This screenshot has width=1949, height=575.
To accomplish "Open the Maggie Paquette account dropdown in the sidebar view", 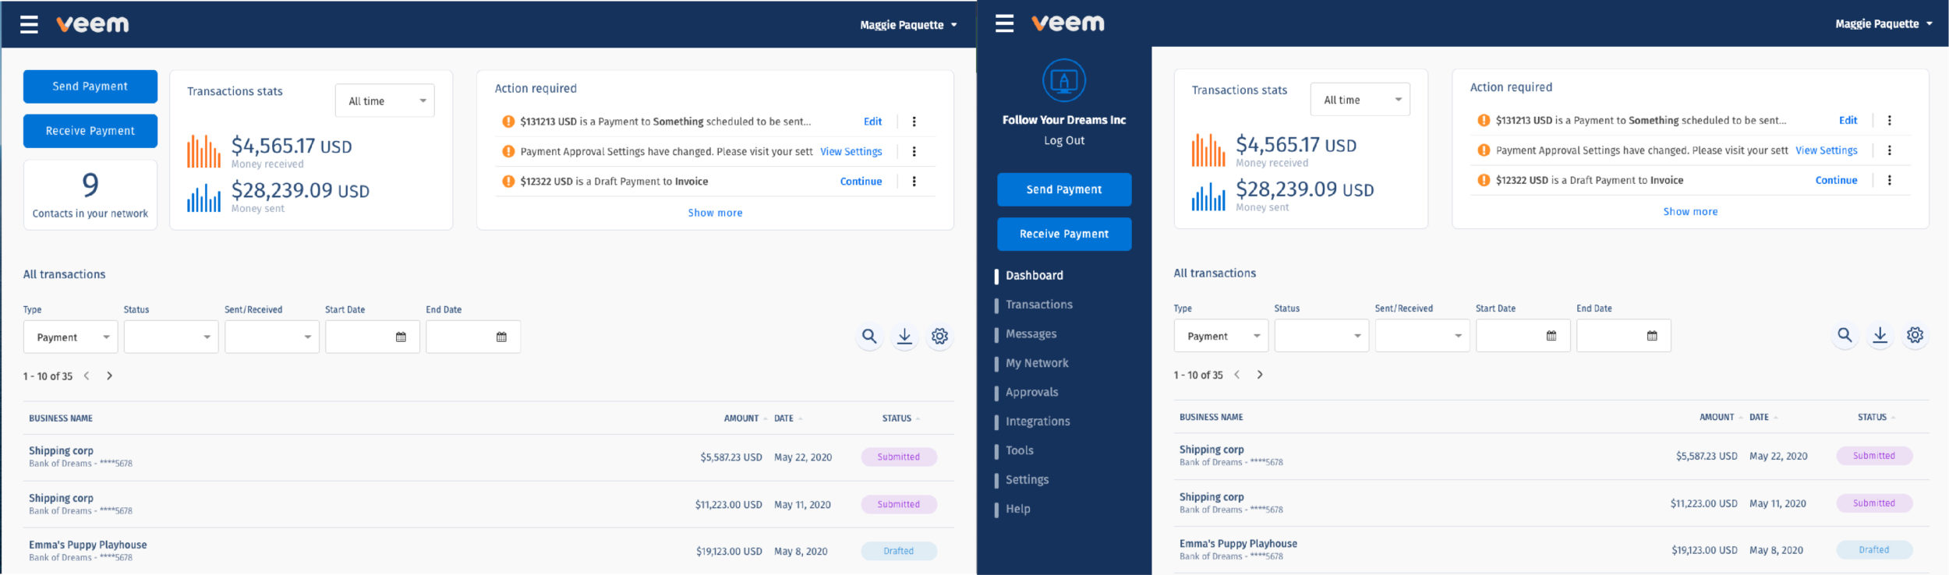I will pos(1884,24).
